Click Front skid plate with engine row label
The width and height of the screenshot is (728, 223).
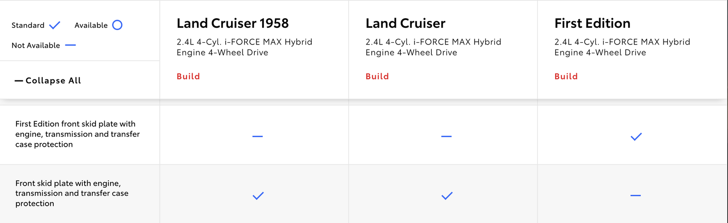pos(72,193)
